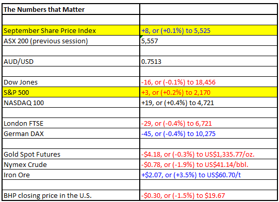Click the -16 to 18,456 value cell
Viewport: 279px width, 202px height.
[x=208, y=82]
